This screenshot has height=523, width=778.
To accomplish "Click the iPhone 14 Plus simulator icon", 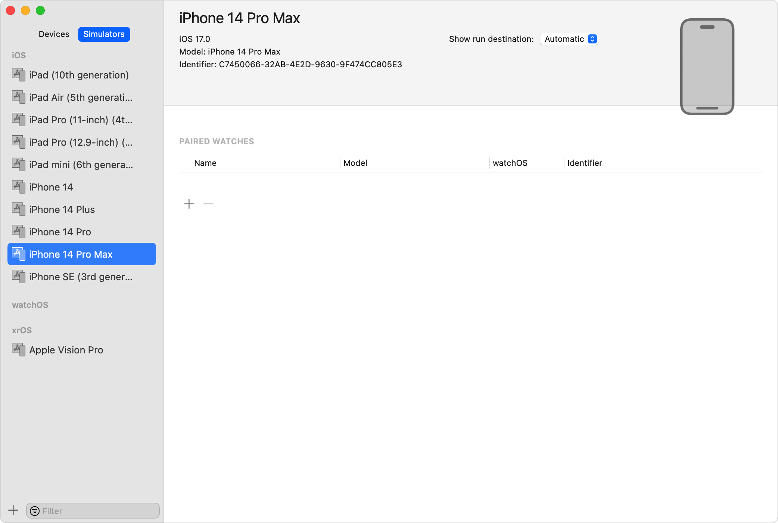I will (x=19, y=209).
